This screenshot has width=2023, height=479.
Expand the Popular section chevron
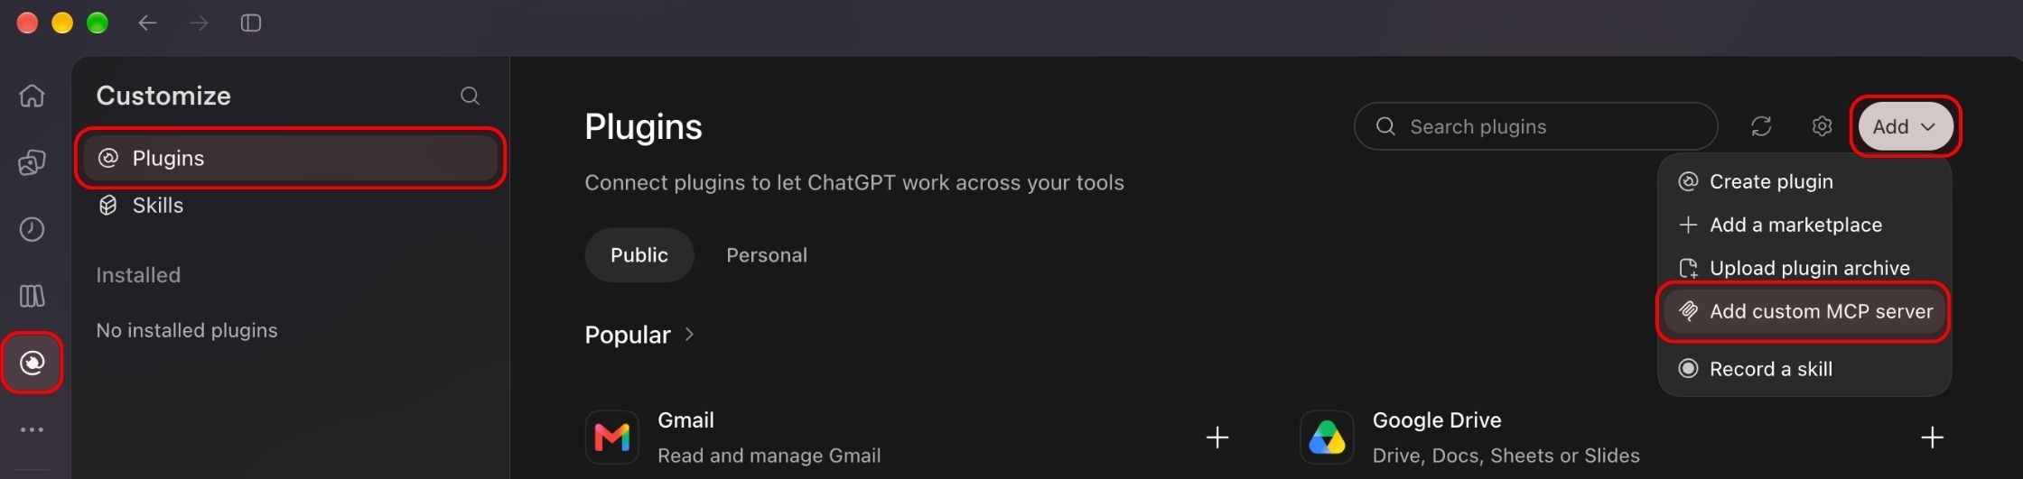point(689,335)
